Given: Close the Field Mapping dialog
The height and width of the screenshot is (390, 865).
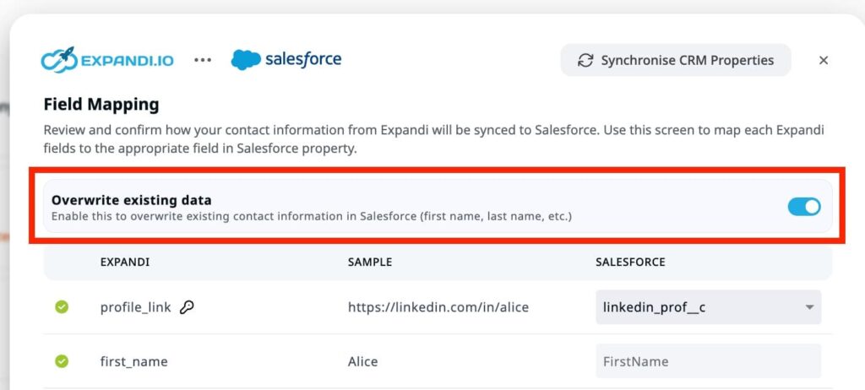Looking at the screenshot, I should 824,60.
